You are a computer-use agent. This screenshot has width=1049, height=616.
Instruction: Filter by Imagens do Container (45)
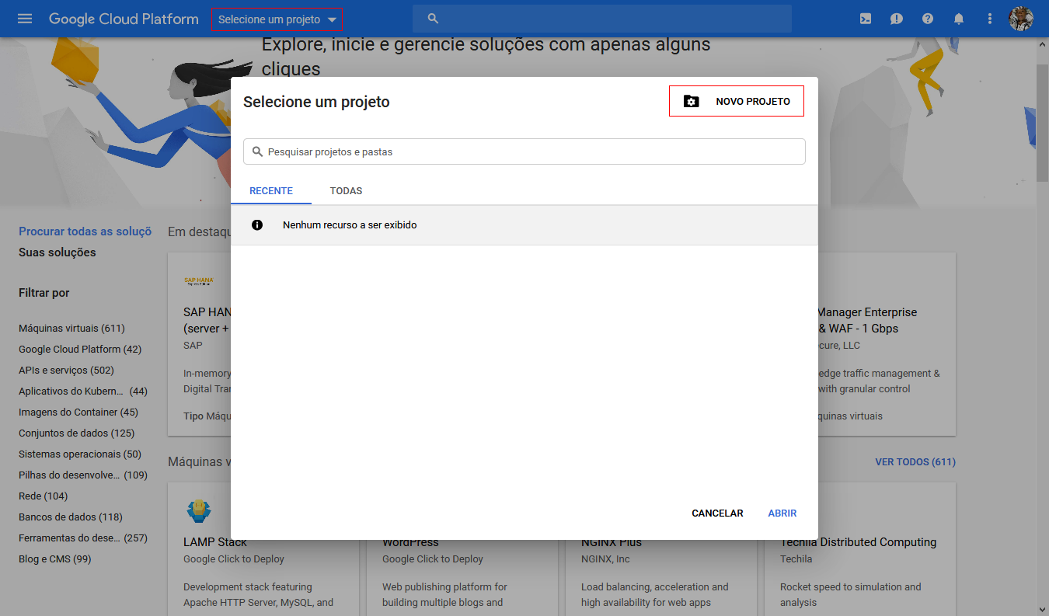point(78,412)
